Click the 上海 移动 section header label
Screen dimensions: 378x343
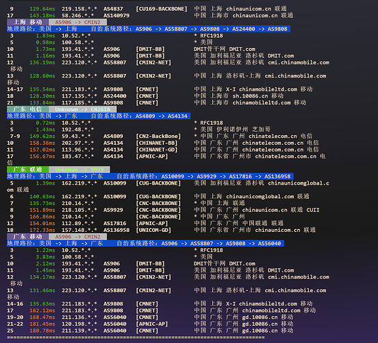[x=27, y=22]
